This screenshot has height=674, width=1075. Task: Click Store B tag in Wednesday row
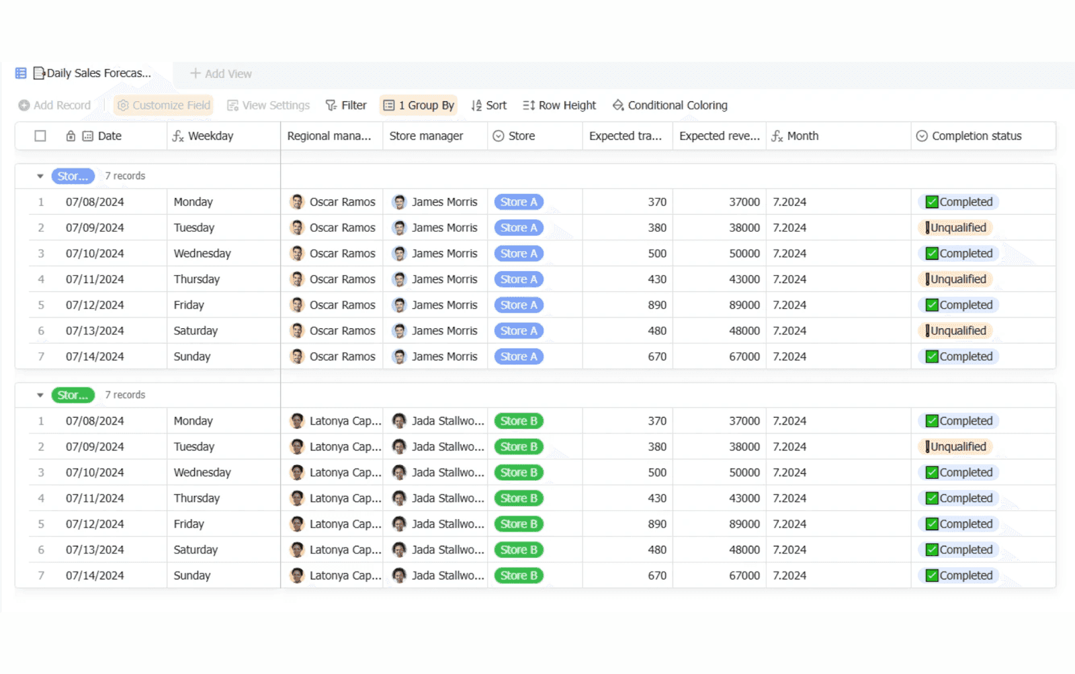tap(519, 473)
